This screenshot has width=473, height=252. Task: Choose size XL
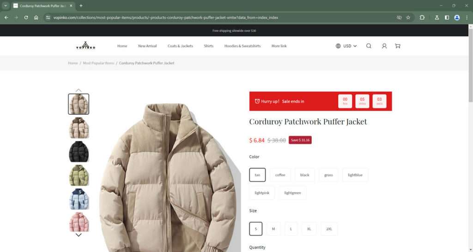tap(309, 229)
